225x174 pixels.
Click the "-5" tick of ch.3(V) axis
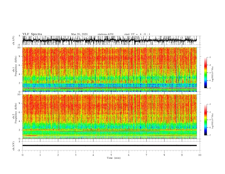pos(19,150)
